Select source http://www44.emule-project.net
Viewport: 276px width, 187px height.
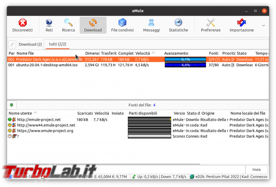click(x=138, y=125)
